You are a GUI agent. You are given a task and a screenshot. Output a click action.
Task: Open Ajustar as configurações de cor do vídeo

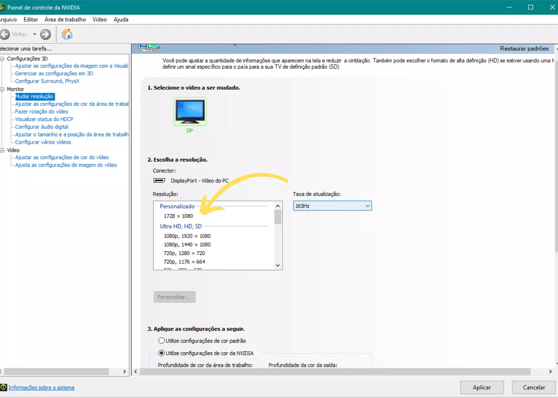[62, 157]
